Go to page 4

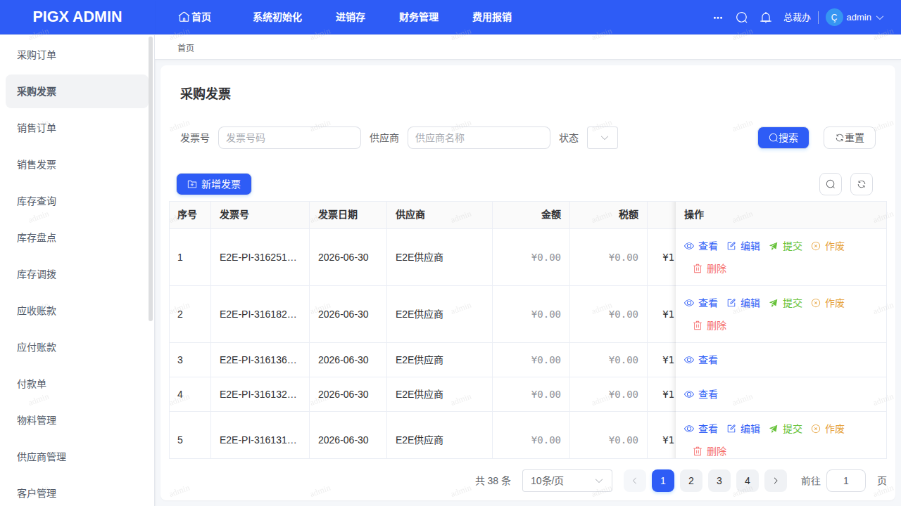(x=748, y=481)
